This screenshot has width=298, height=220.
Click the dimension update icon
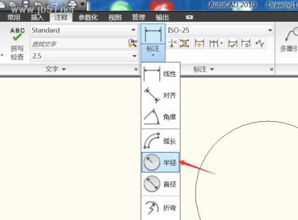tap(246, 43)
